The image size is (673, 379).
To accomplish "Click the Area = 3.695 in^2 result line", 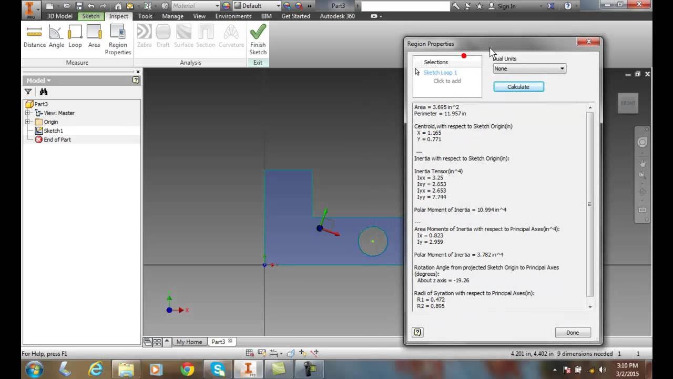I will coord(436,107).
